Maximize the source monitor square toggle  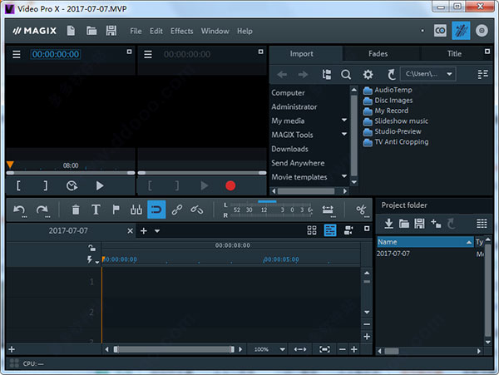[129, 52]
